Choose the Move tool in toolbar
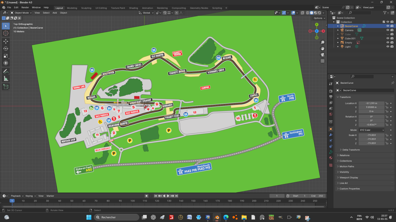 [6, 42]
